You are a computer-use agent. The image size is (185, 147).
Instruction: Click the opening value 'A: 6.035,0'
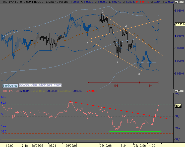(87, 2)
